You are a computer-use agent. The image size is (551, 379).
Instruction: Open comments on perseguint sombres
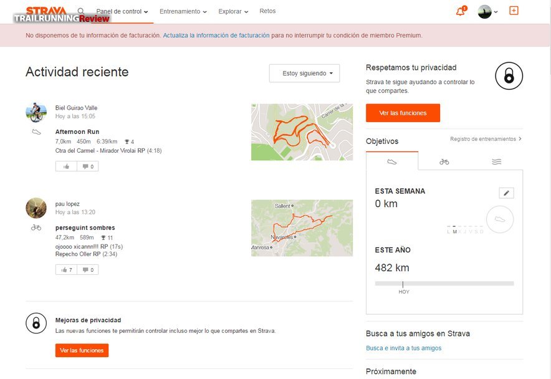point(88,270)
